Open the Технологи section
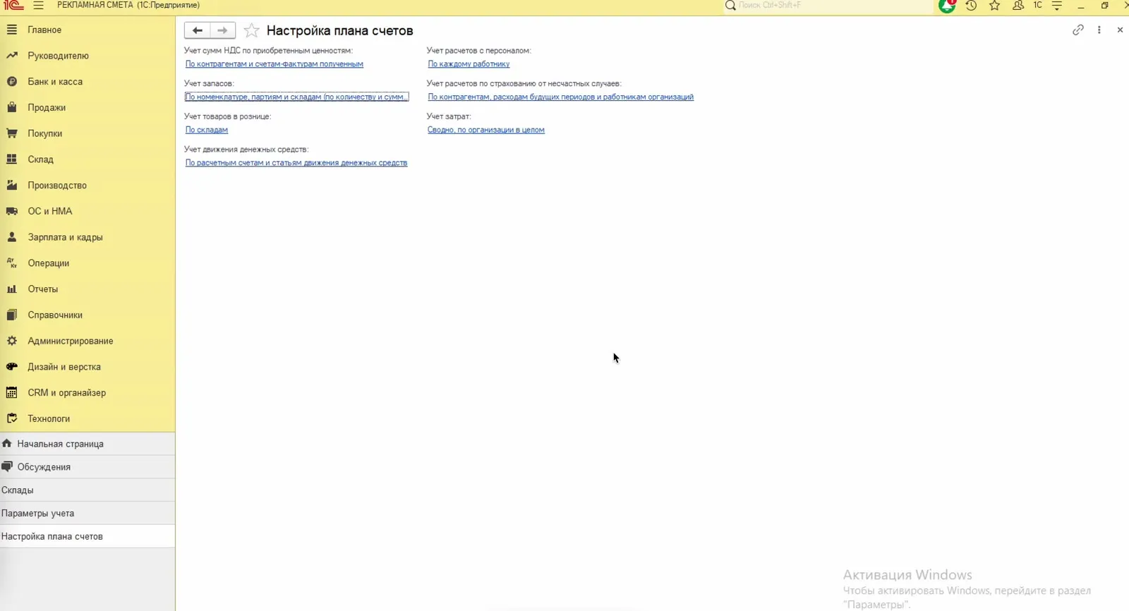 (x=87, y=418)
